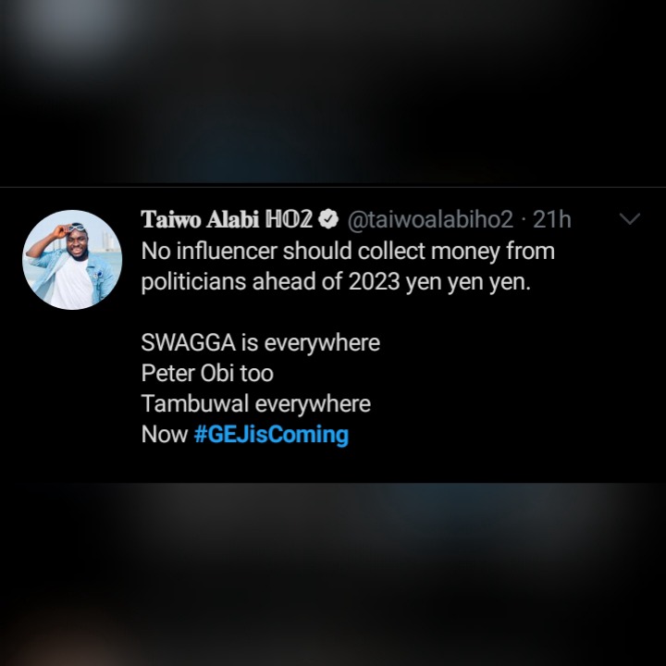Click the line 'politicians ahead of 2023 yen'
666x666 pixels.
[x=336, y=281]
